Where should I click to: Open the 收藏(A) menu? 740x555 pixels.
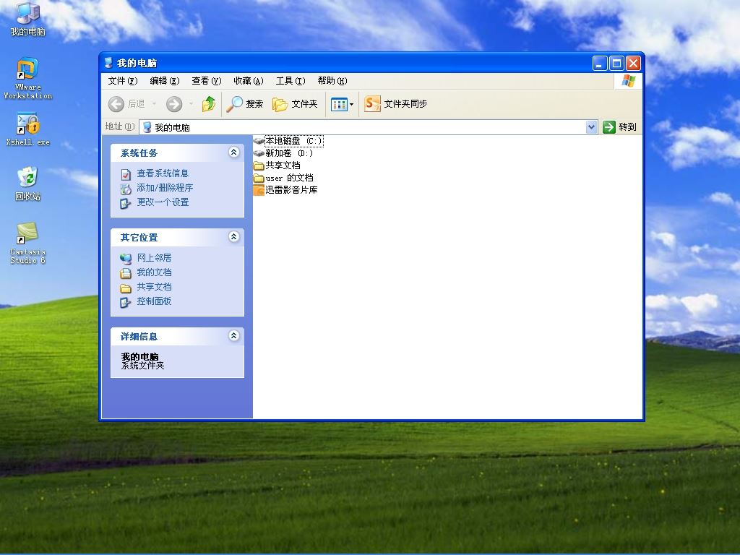click(249, 81)
